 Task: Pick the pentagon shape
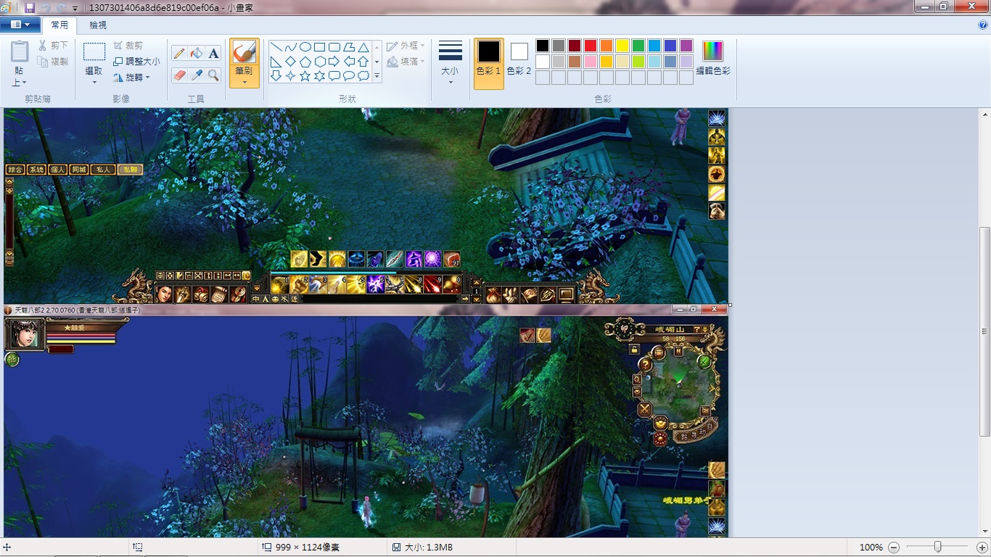[x=305, y=62]
